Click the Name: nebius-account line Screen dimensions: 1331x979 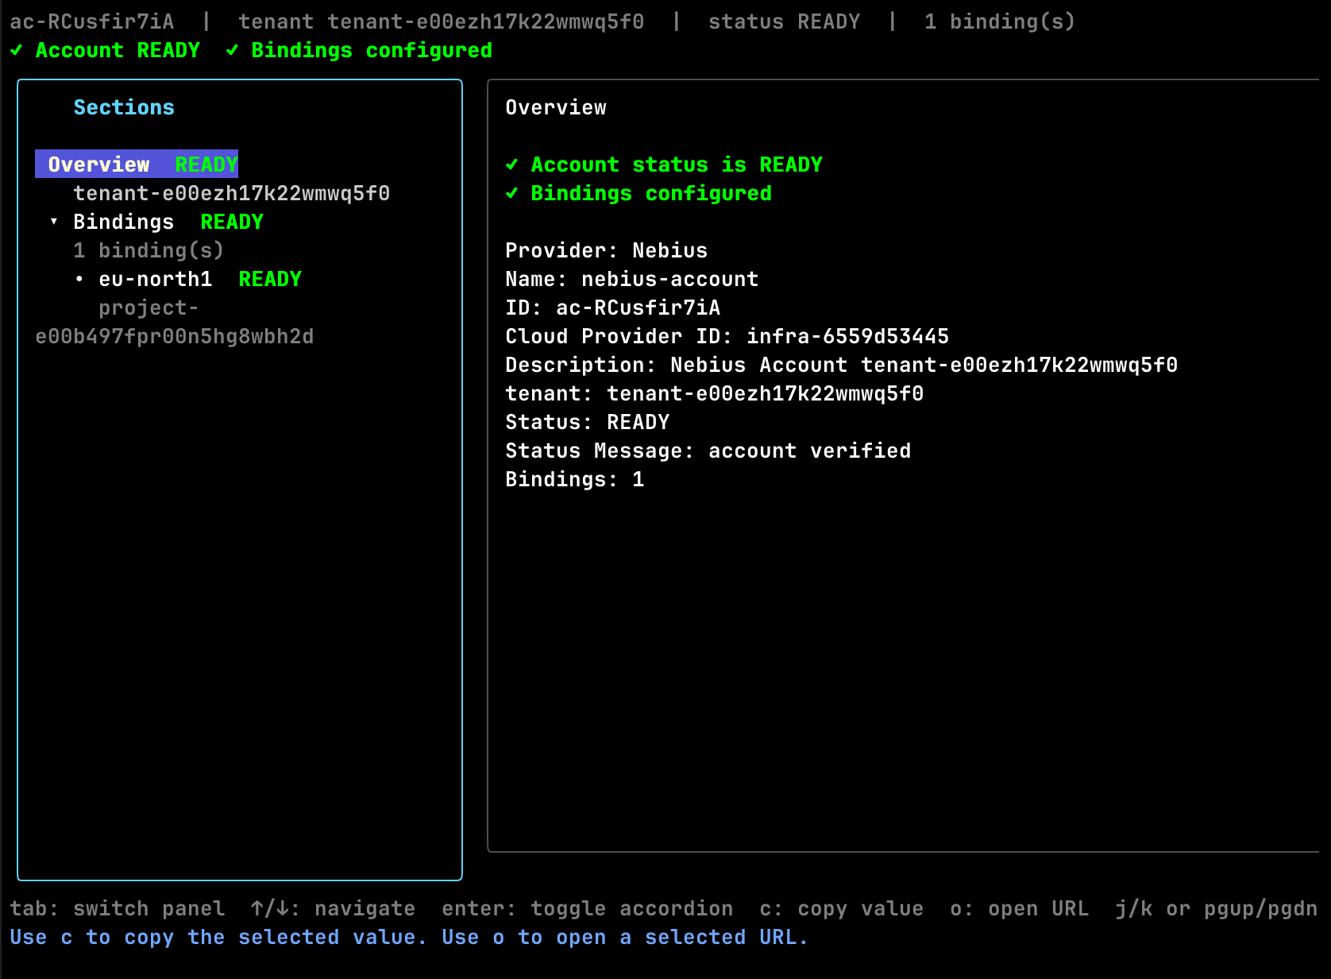click(631, 279)
